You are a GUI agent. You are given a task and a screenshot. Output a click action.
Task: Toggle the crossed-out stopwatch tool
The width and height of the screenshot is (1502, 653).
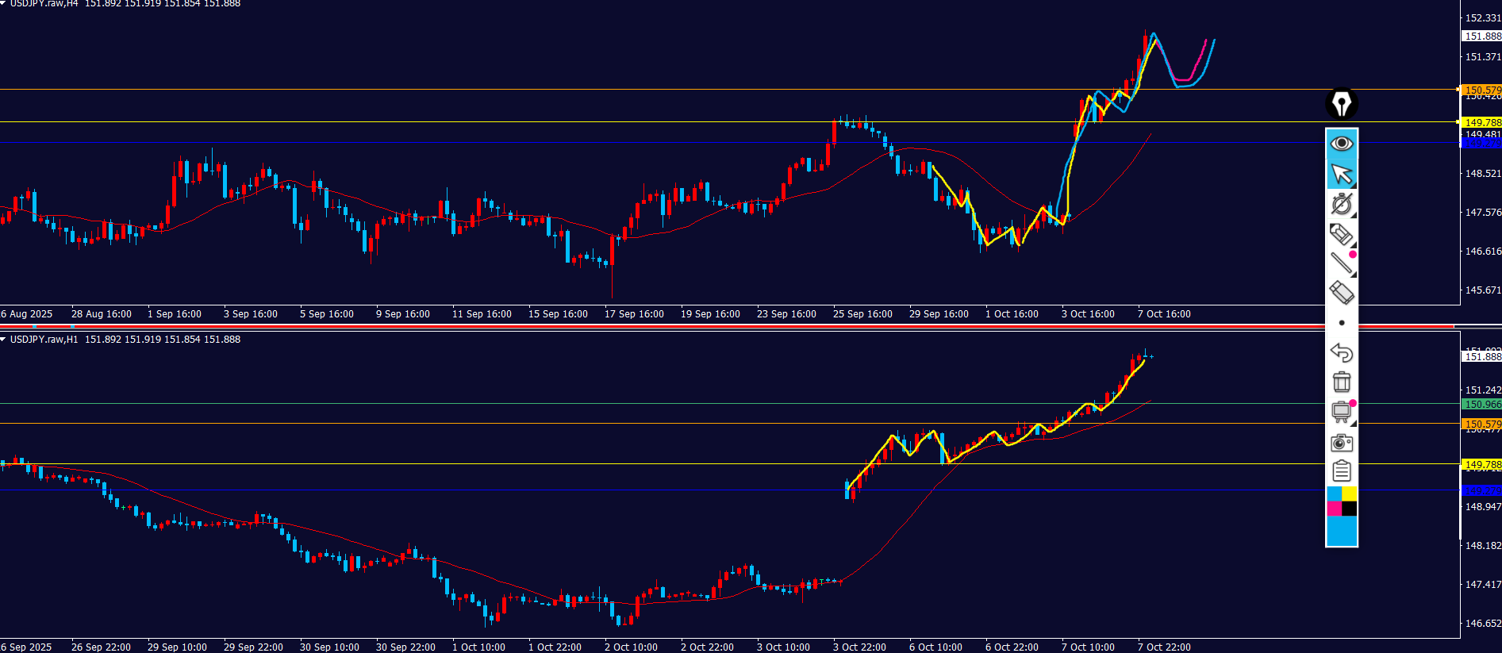(x=1341, y=204)
